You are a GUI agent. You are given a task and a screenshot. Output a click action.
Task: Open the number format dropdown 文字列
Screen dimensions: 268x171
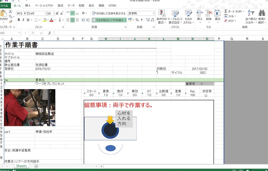point(154,13)
